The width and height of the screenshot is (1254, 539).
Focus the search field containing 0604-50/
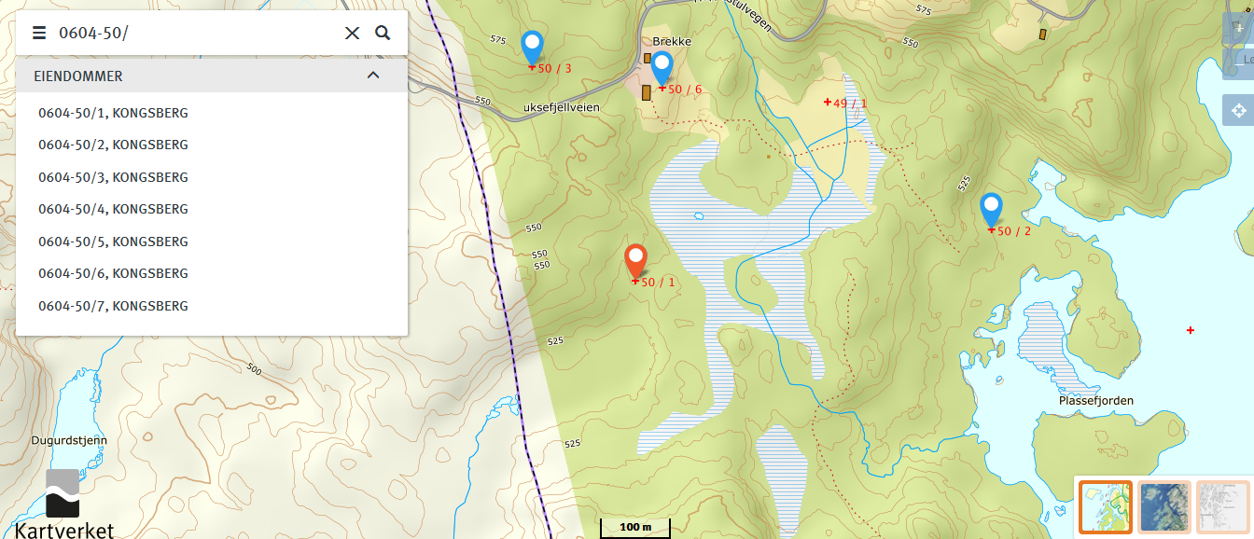tap(196, 34)
